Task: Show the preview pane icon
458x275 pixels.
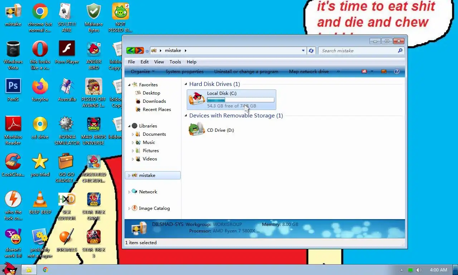Action: (384, 71)
